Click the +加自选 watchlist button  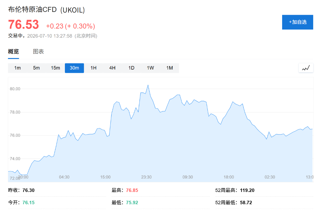[297, 22]
